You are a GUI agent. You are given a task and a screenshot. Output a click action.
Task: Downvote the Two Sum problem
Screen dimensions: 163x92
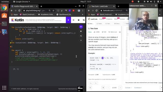(104, 32)
